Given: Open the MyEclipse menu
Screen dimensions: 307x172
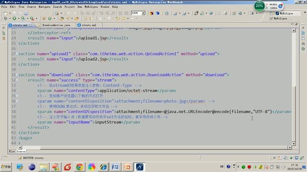Looking at the screenshot, I should tap(91, 7).
